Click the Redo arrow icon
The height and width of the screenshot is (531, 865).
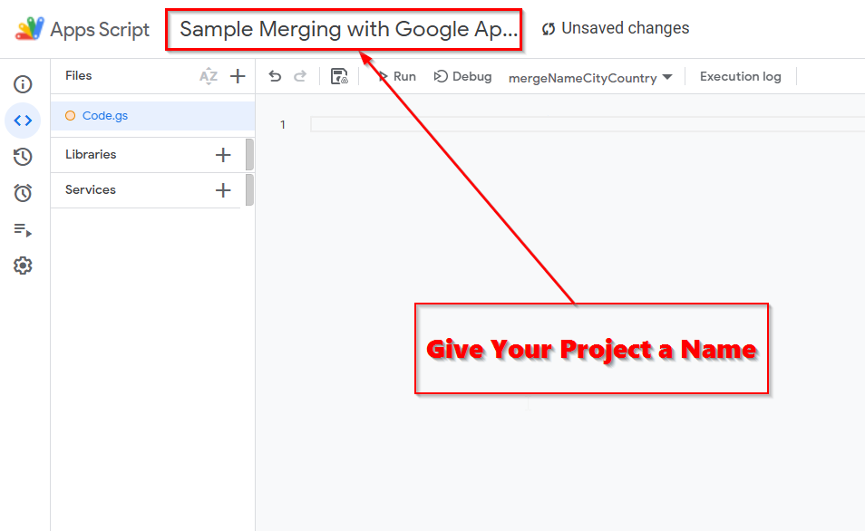click(x=299, y=76)
